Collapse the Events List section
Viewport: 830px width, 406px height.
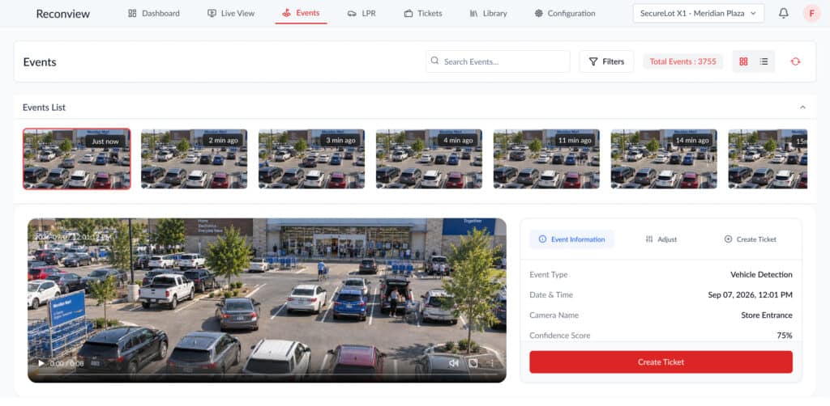(x=802, y=108)
